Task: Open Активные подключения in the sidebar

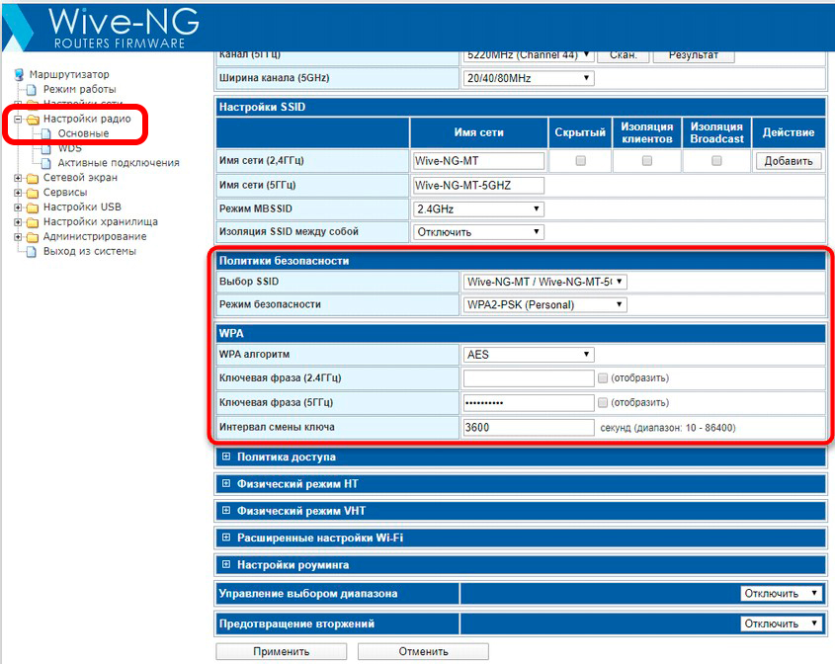Action: tap(118, 163)
